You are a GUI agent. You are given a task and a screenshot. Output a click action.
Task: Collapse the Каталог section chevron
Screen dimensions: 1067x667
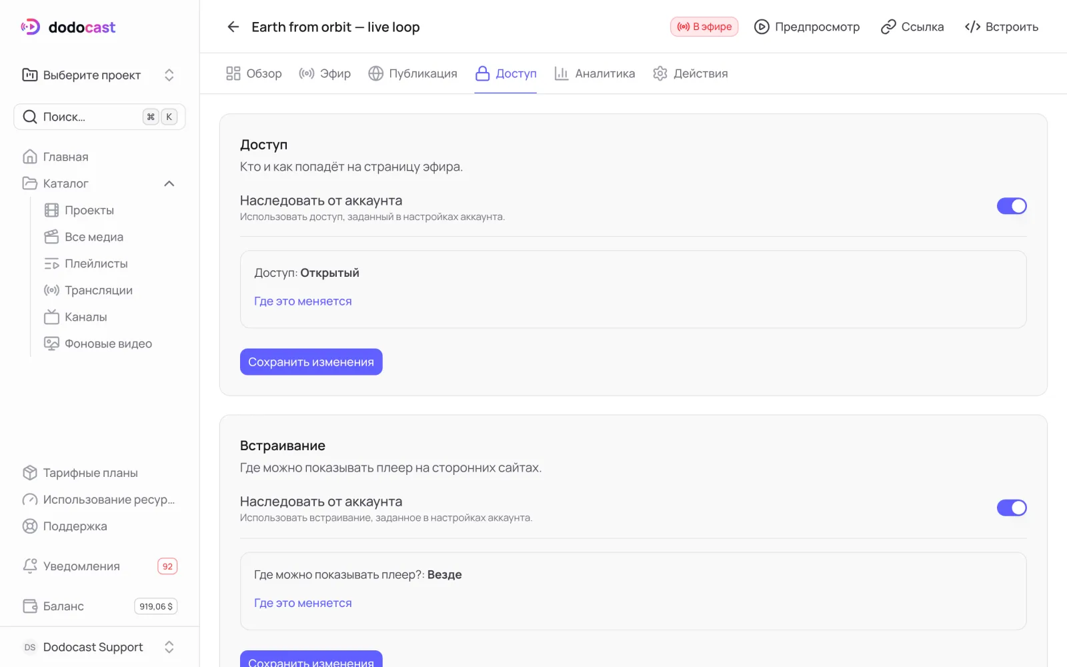169,183
